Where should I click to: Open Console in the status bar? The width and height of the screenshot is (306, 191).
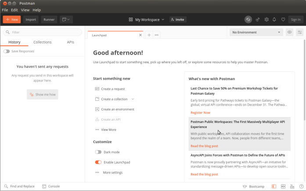tap(51, 186)
